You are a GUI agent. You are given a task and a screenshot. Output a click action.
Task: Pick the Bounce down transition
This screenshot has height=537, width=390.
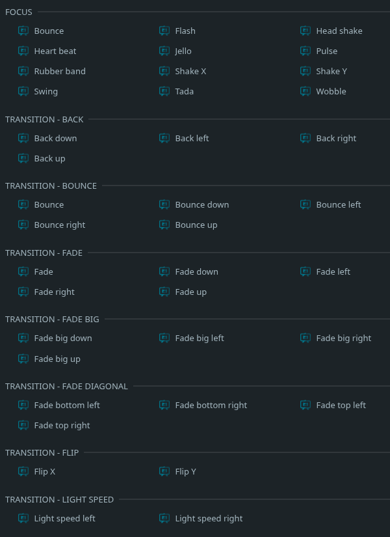tap(202, 205)
